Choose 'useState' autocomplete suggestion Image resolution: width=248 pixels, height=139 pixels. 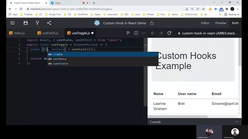pyautogui.click(x=103, y=63)
